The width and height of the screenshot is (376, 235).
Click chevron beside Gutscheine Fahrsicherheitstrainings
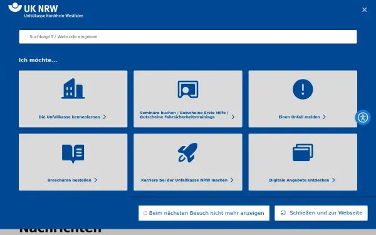point(233,117)
